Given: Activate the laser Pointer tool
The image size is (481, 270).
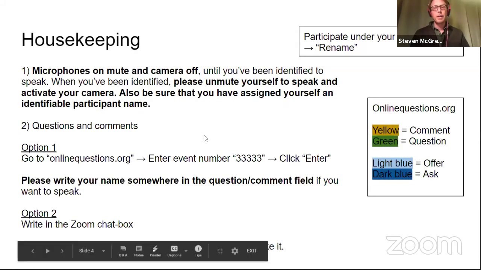Looking at the screenshot, I should pyautogui.click(x=155, y=251).
